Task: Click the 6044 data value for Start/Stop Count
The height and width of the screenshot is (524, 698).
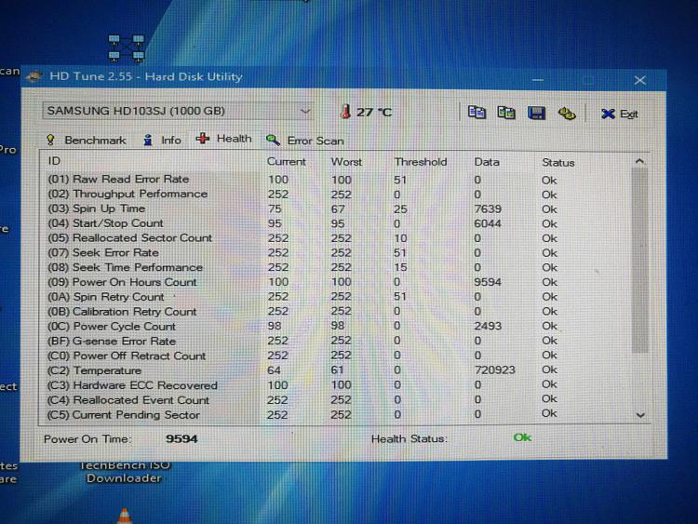Action: point(488,224)
